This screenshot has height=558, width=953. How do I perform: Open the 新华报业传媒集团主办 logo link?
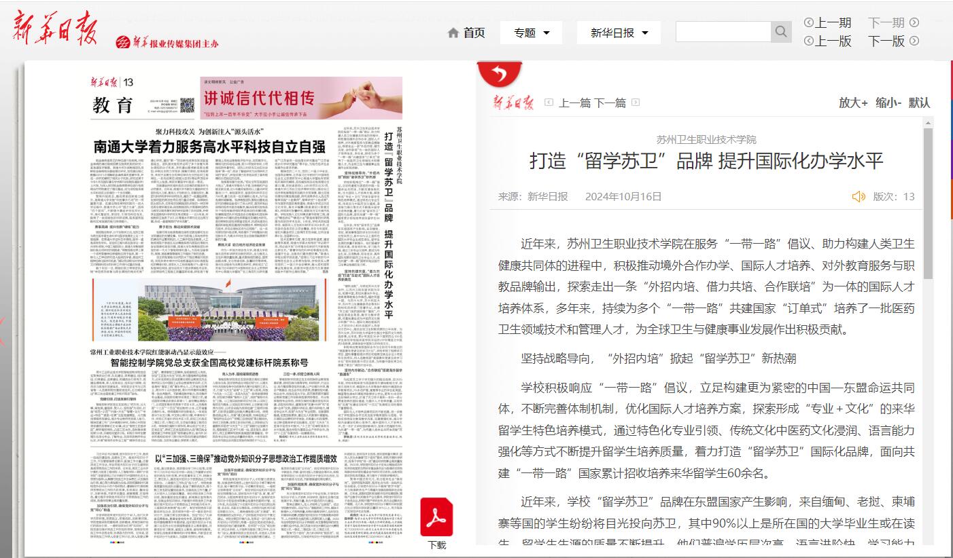click(167, 42)
